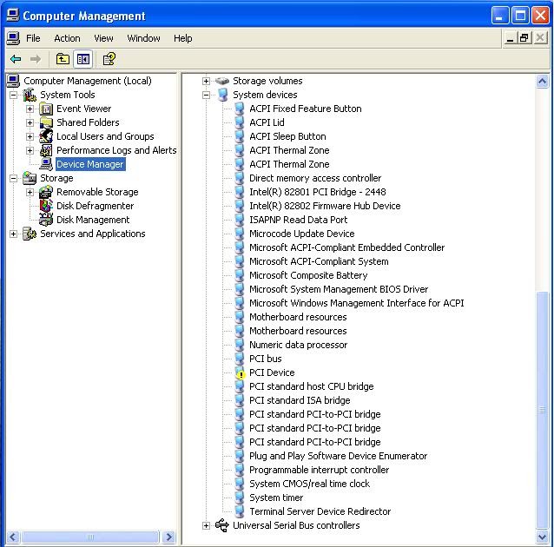Select Plug and Play Software Device Enumerator
Image resolution: width=554 pixels, height=547 pixels.
[x=338, y=456]
